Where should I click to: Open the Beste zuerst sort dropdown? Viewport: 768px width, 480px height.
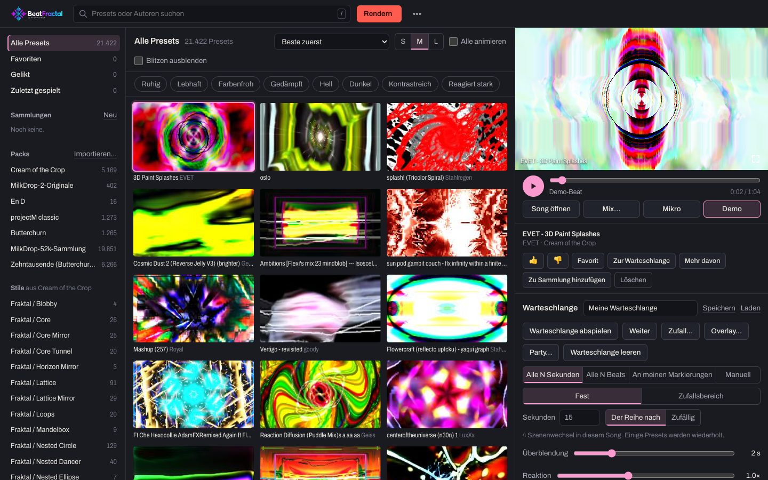(332, 42)
